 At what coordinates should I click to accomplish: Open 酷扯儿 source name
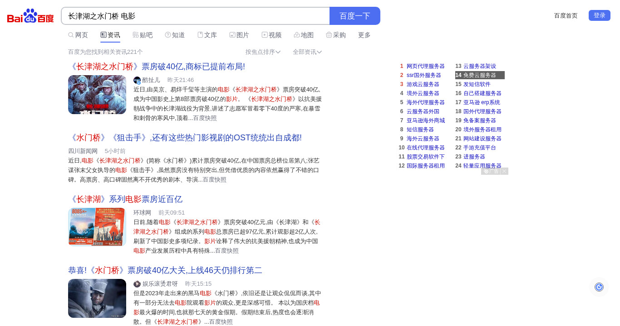coord(151,80)
